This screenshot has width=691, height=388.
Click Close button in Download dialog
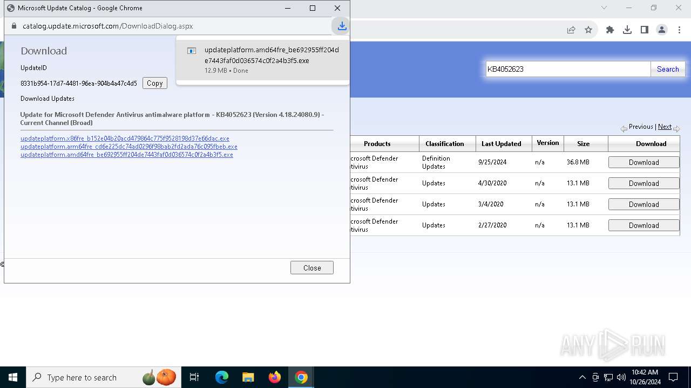pyautogui.click(x=312, y=268)
